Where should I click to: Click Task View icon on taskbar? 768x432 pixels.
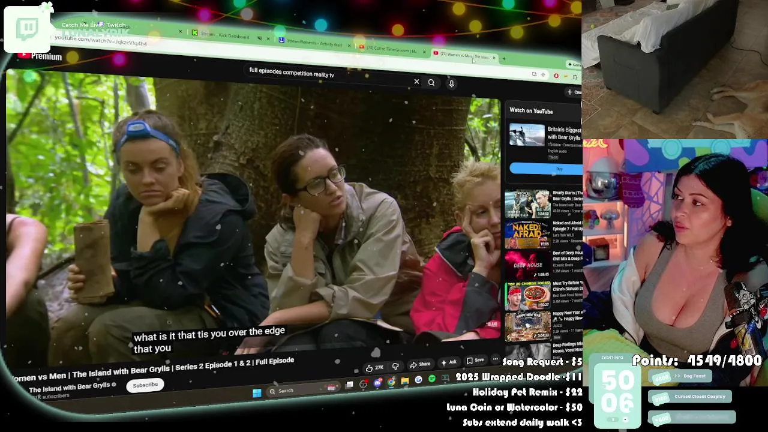coord(349,385)
